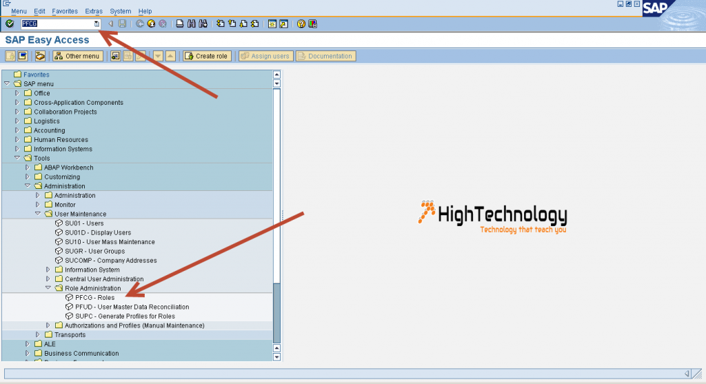This screenshot has width=706, height=384.
Task: Click the Cancel icon in standard toolbar
Action: click(163, 24)
